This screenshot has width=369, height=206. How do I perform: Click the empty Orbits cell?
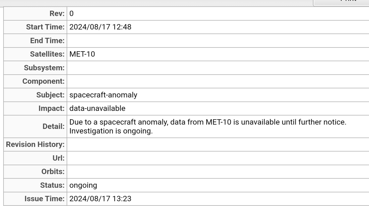coord(218,172)
